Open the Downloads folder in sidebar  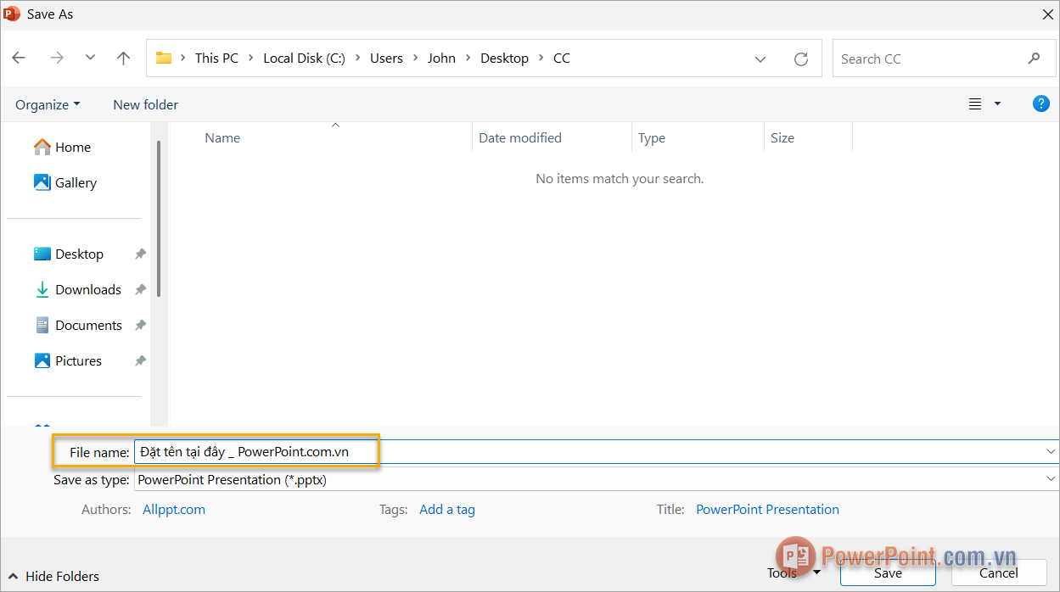[x=87, y=289]
